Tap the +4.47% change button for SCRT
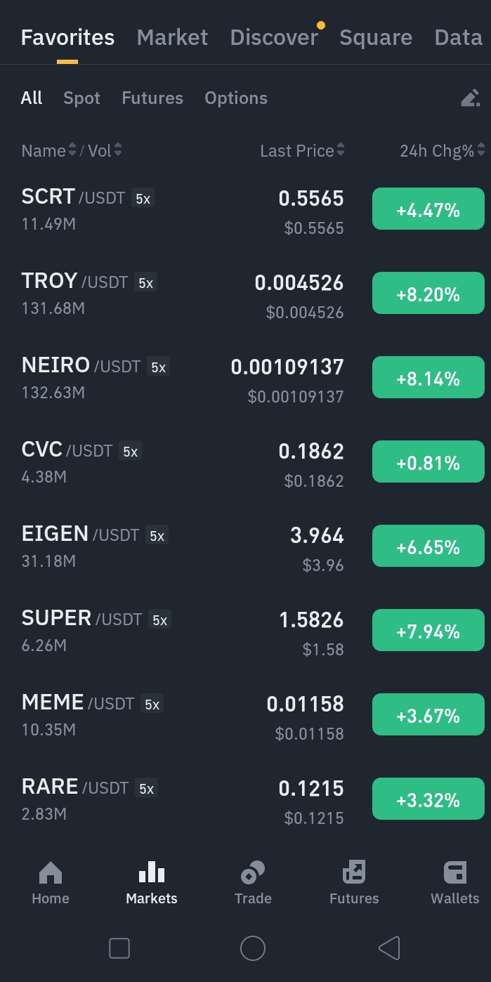491x982 pixels. click(x=428, y=209)
